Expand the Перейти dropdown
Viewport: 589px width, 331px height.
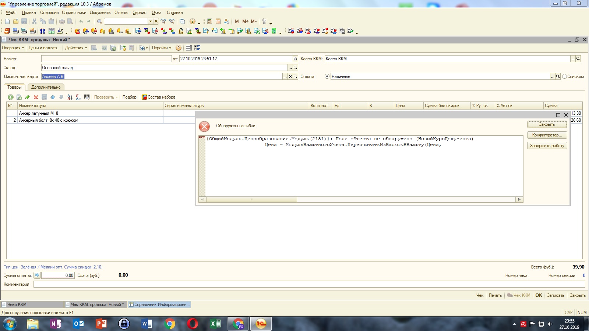coord(161,48)
